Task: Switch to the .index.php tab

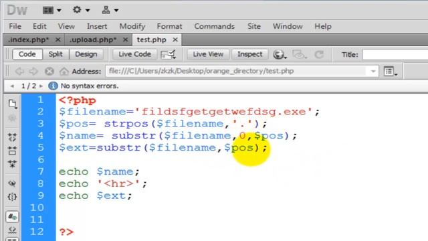Action: (28, 40)
